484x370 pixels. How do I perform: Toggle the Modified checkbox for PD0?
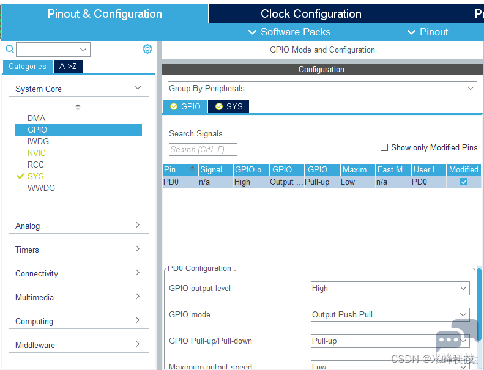[x=464, y=182]
